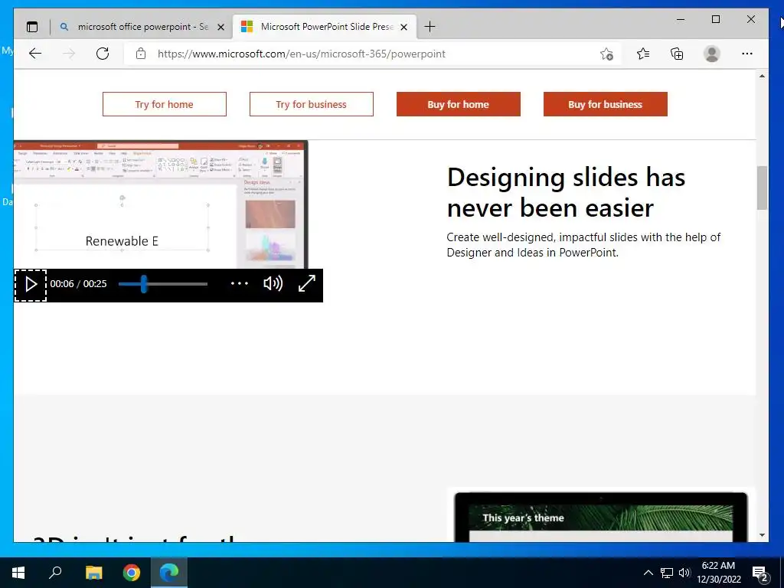
Task: Open Edge Settings and more menu
Action: (747, 54)
